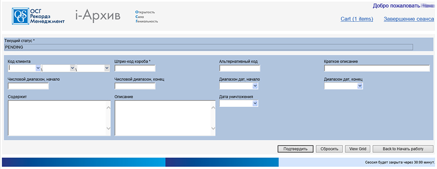The width and height of the screenshot is (437, 169).
Task: Click the i-Архив title text
Action: coord(97,16)
